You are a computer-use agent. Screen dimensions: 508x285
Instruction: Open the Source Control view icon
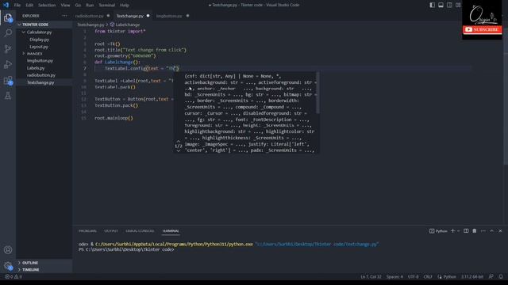[x=8, y=48]
